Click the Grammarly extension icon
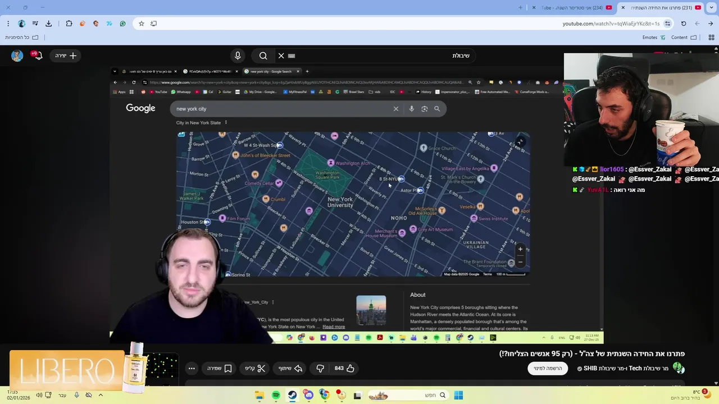Image resolution: width=719 pixels, height=404 pixels. pyautogui.click(x=122, y=24)
